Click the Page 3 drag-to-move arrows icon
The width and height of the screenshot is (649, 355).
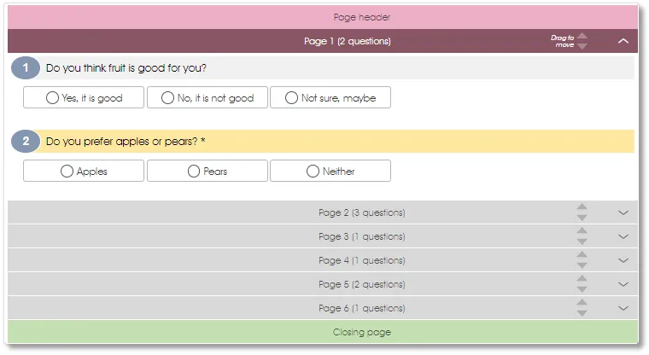(x=582, y=236)
